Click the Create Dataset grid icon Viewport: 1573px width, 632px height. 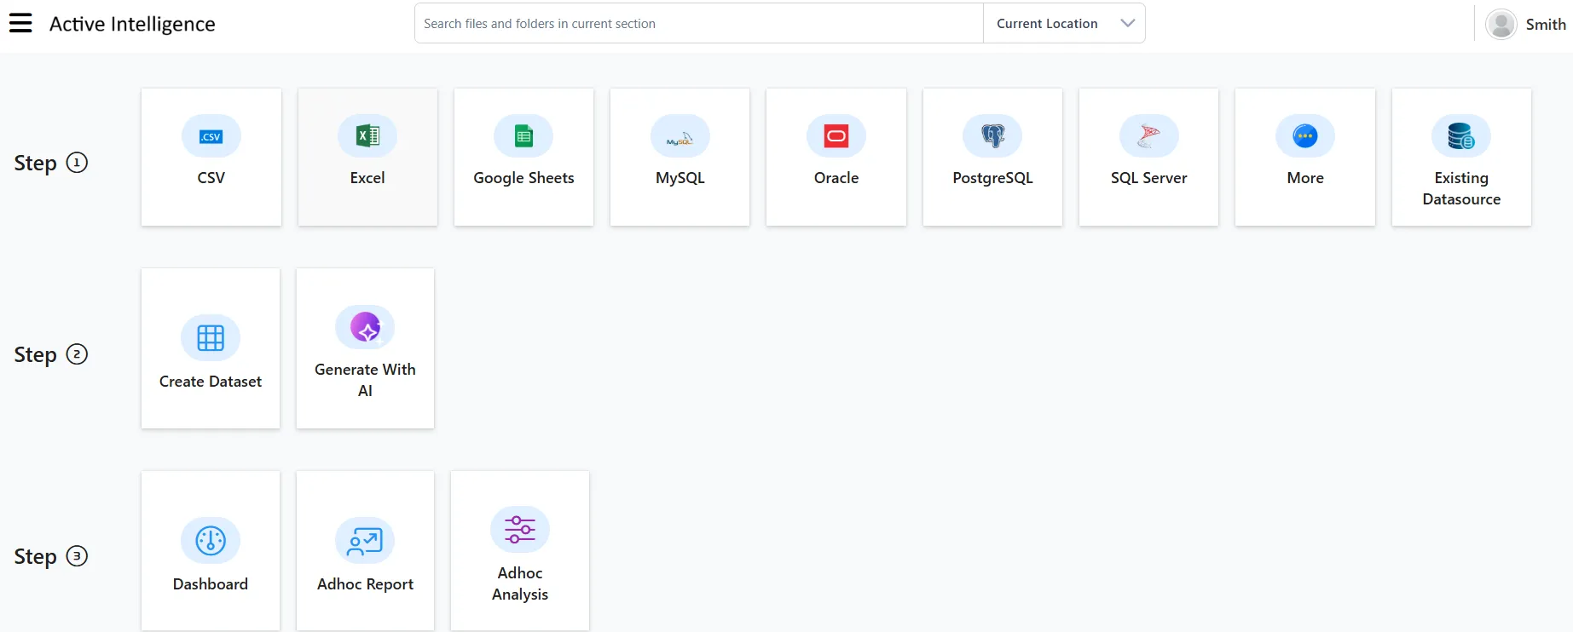(x=211, y=338)
